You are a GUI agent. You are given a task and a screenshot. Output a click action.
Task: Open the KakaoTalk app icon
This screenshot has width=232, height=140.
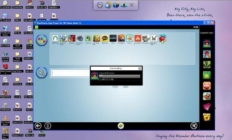tap(105, 38)
